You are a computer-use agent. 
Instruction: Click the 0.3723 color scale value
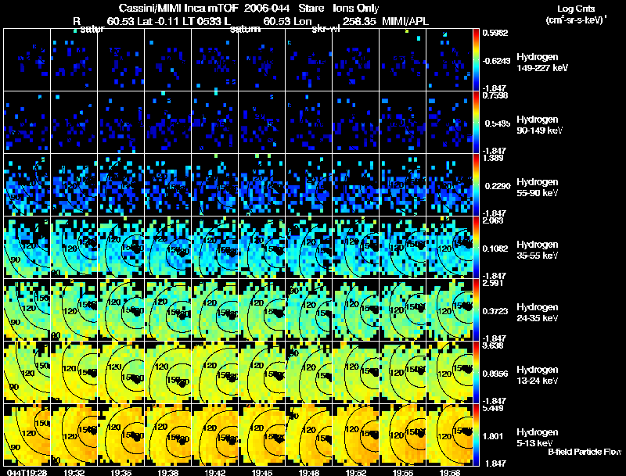point(497,311)
